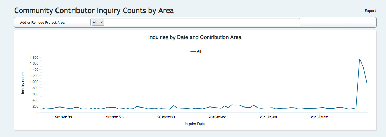
Task: Click the Inquiry count axis title
Action: (23, 83)
